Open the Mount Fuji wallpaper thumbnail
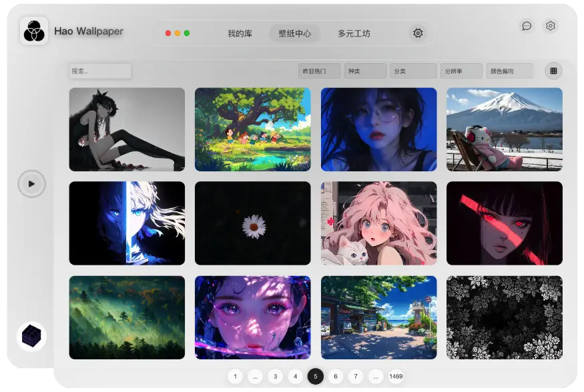This screenshot has width=584, height=392. point(504,129)
